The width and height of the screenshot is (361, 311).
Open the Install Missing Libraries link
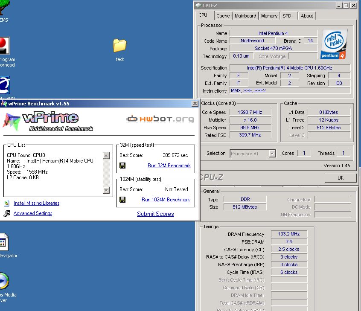(x=36, y=203)
